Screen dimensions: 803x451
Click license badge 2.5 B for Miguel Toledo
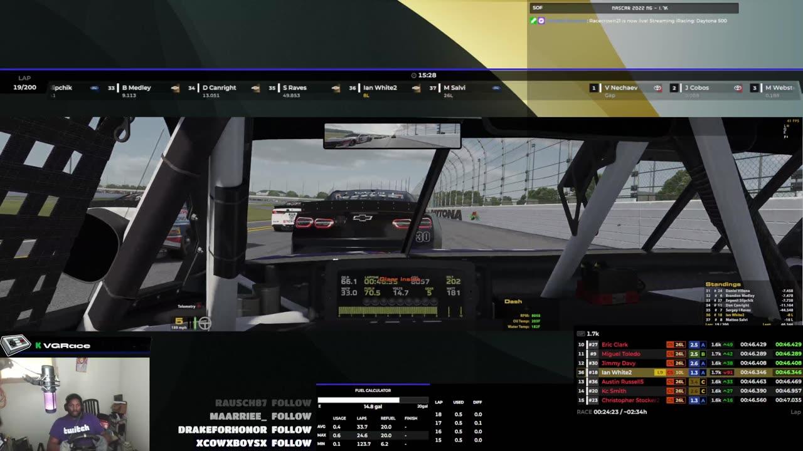tap(698, 354)
